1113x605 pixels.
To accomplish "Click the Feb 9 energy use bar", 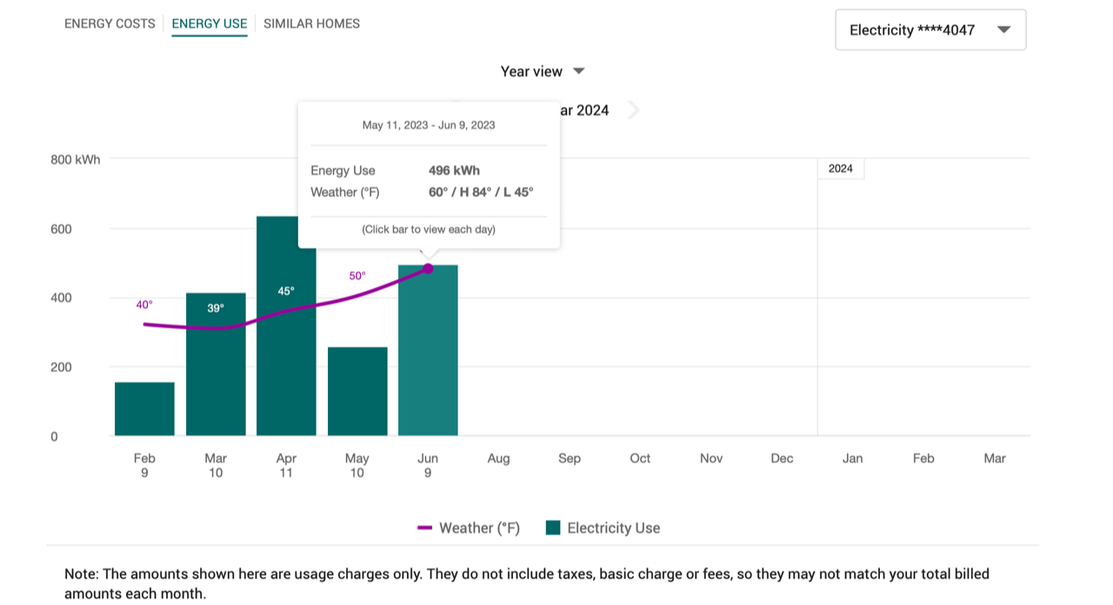I will pos(144,409).
